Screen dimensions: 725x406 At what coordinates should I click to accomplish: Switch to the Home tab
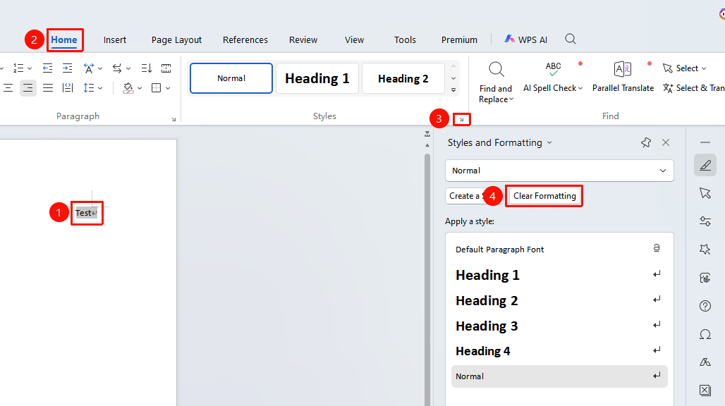[63, 39]
